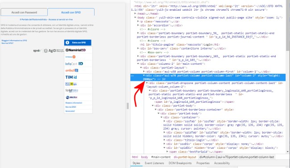Select body in the breadcrumb bar
290x168 pixels.
(x=145, y=157)
